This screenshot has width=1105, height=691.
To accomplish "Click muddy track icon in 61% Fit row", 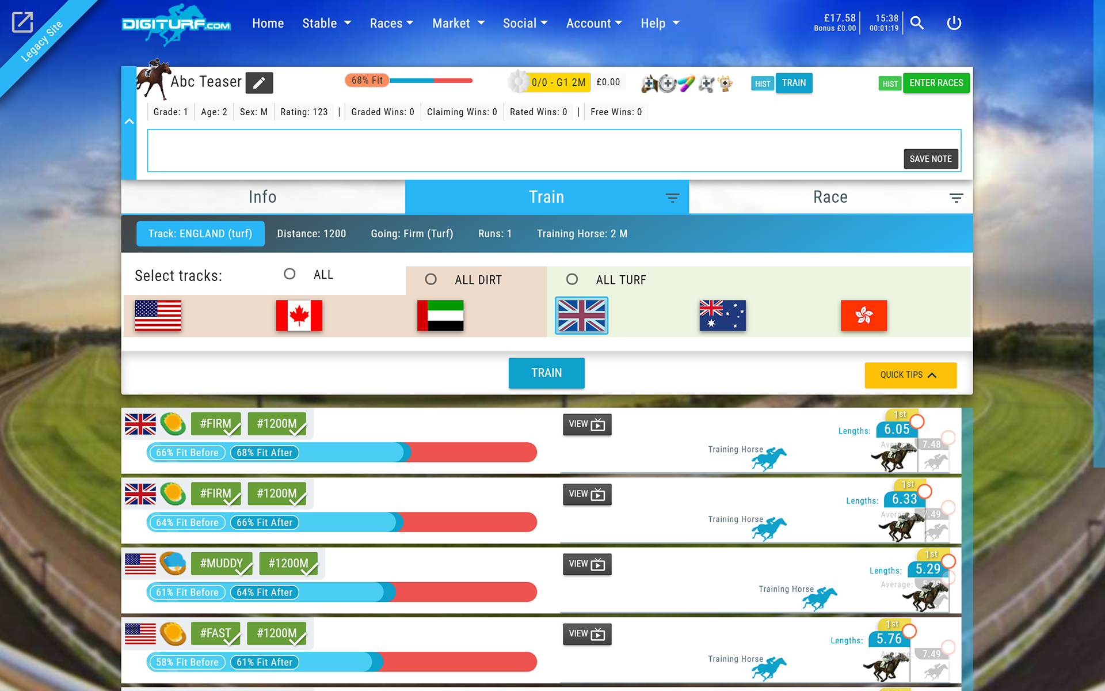I will tap(173, 563).
